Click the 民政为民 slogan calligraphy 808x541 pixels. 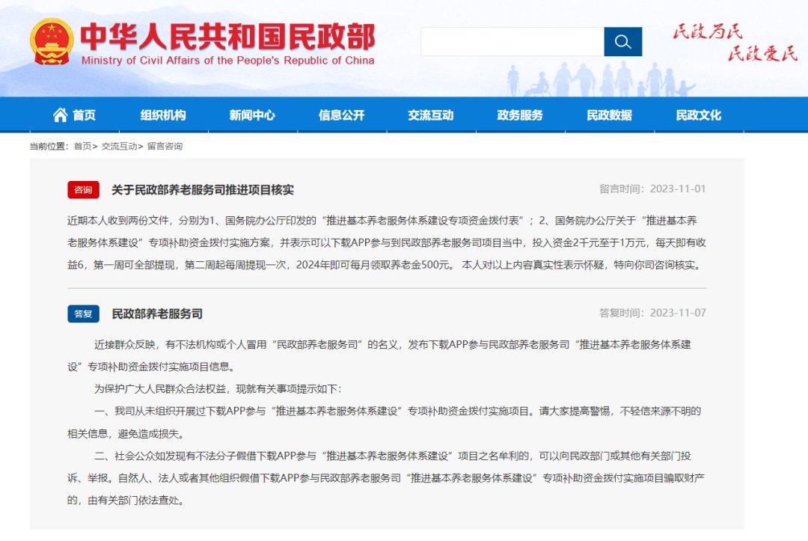click(x=708, y=32)
